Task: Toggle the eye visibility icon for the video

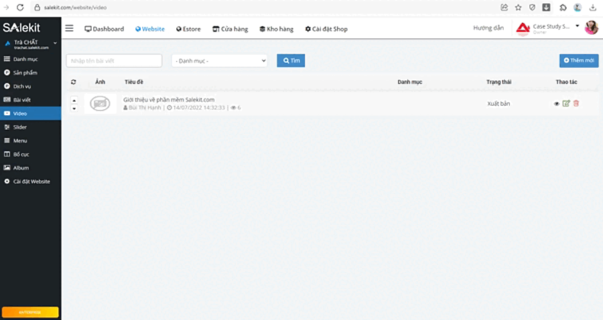Action: pyautogui.click(x=557, y=104)
